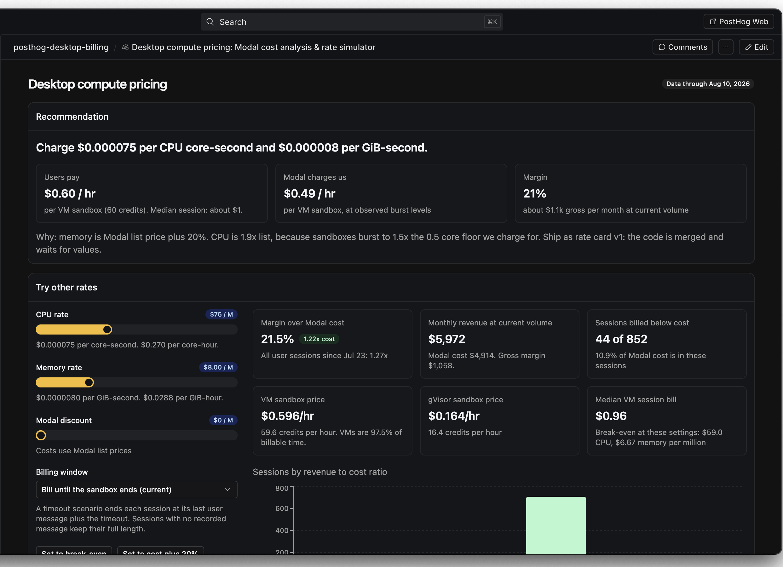
Task: Click the Monthly revenue $5,972 value
Action: coord(447,339)
